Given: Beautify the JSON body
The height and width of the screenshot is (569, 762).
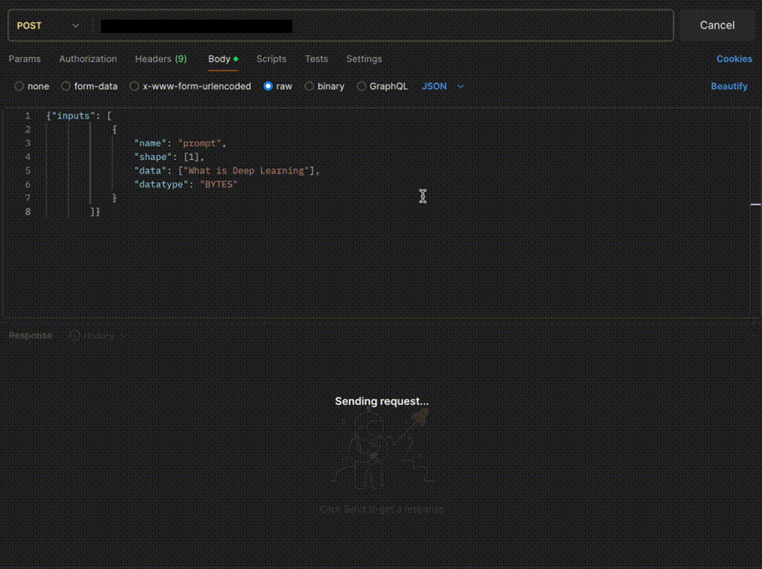Looking at the screenshot, I should (x=729, y=86).
